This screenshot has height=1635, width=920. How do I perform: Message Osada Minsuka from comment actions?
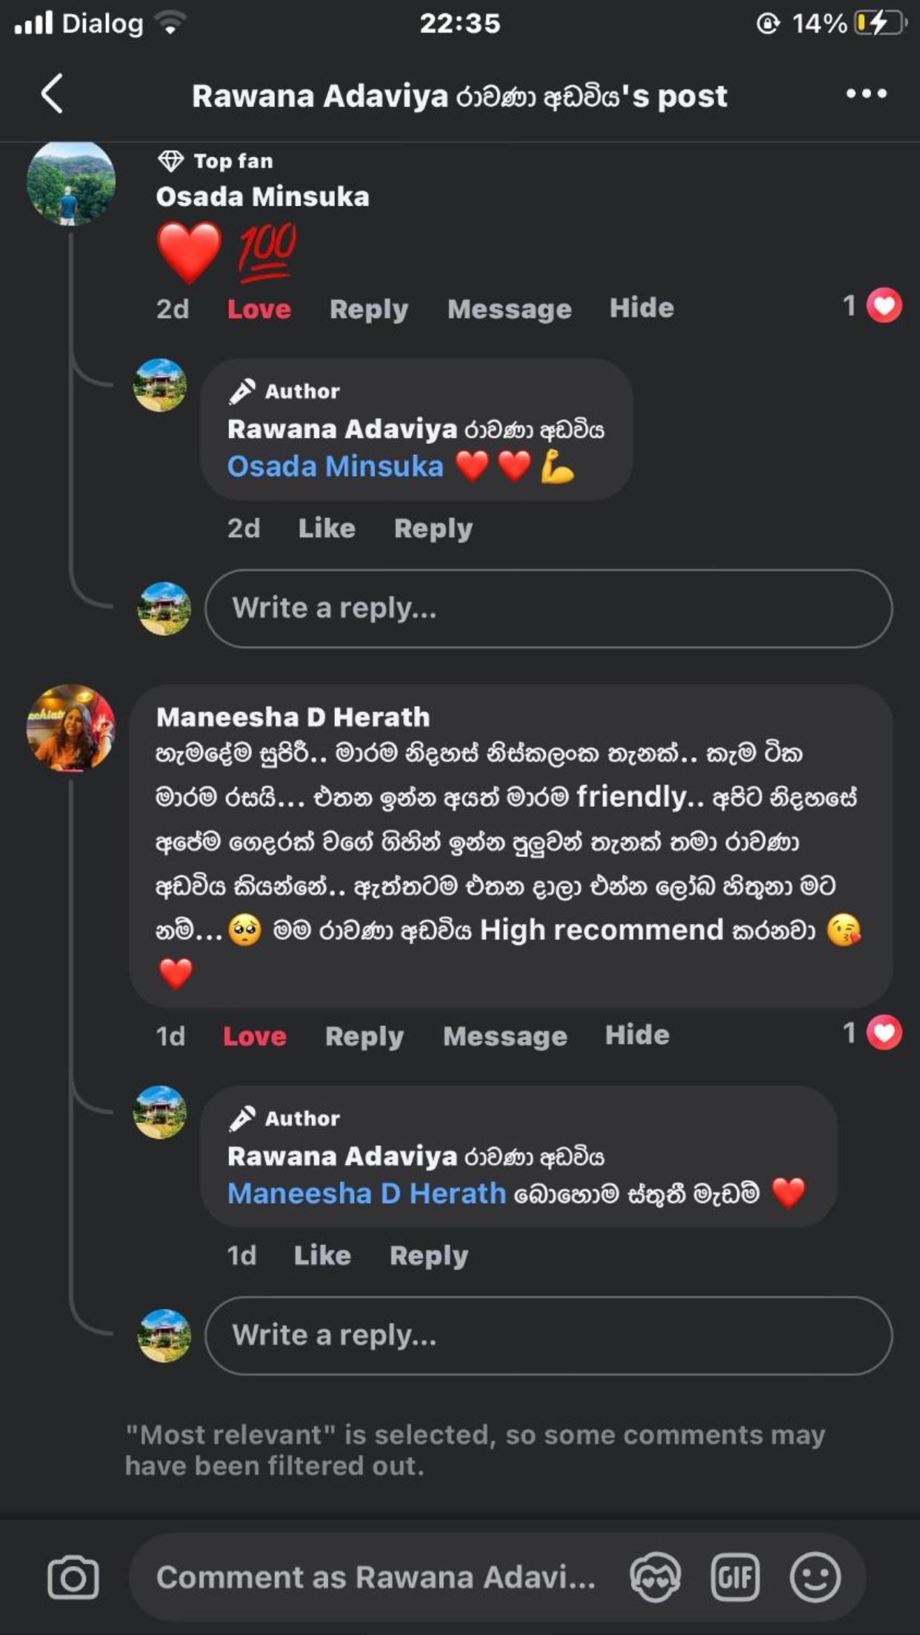[509, 309]
